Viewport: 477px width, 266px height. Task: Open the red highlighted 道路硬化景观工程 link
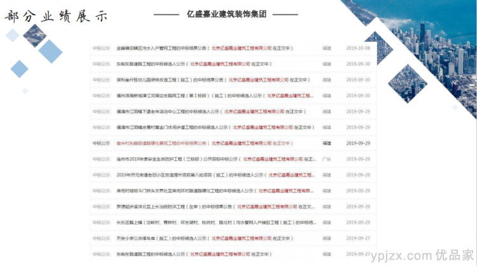(205, 143)
